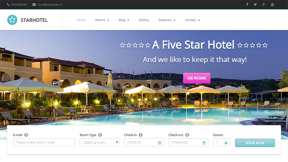Open the Twitter social icon
This screenshot has height=162, width=288.
(255, 4)
